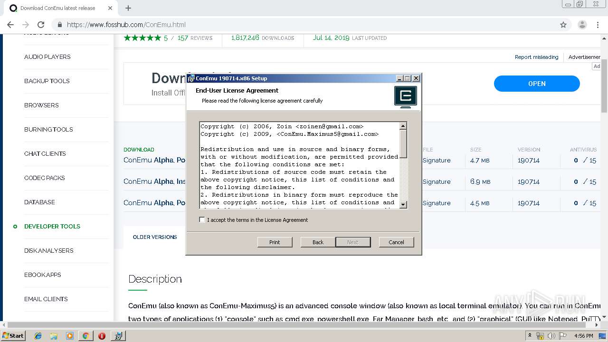Open a new browser tab
608x342 pixels.
pyautogui.click(x=128, y=8)
